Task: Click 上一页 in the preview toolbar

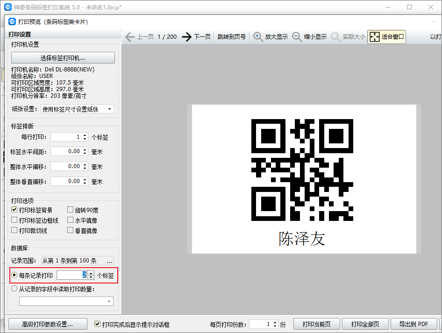Action: 145,36
